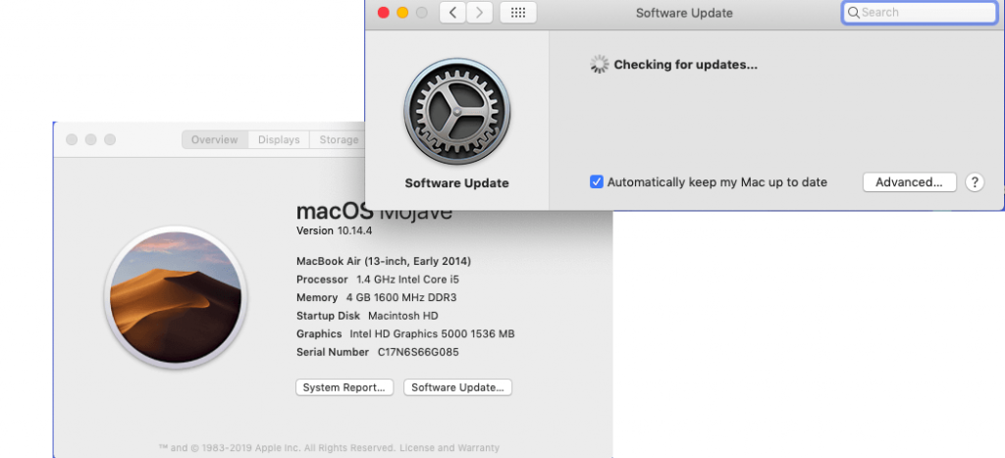Open the Advanced... options
Screen dimensions: 1005x458
tap(910, 181)
